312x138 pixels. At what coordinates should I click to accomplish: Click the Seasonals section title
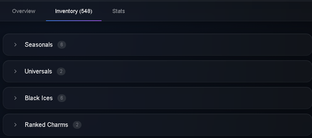38,45
